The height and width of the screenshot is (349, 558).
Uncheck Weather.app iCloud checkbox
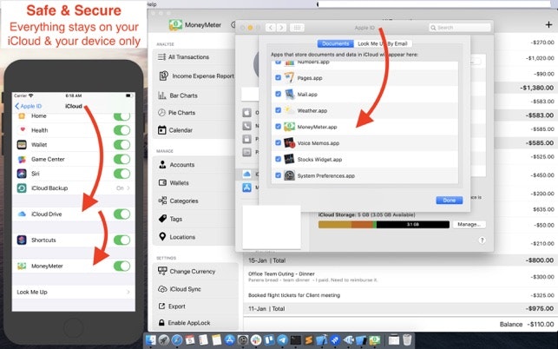pyautogui.click(x=278, y=110)
